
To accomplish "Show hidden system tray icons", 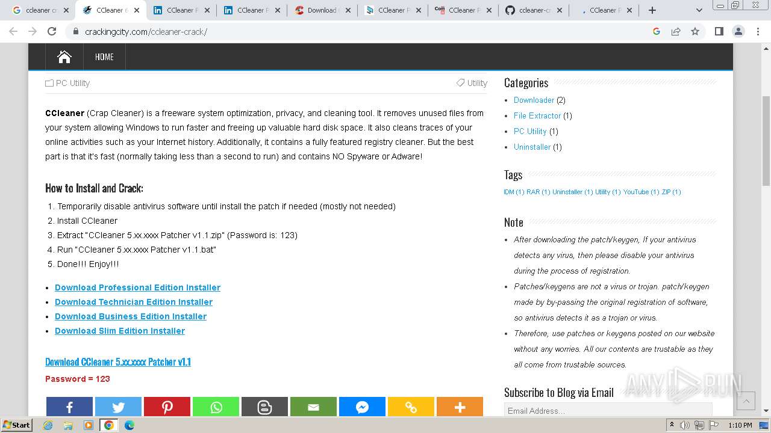I will (672, 425).
